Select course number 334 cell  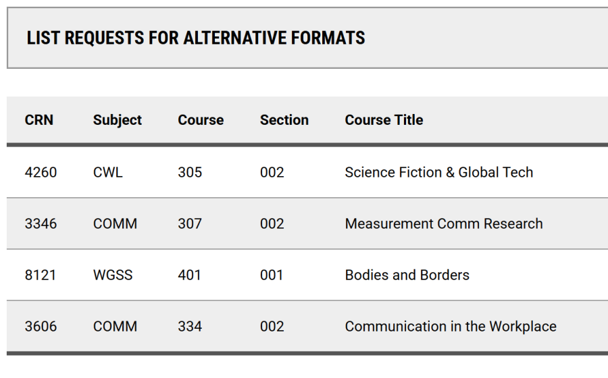point(190,327)
